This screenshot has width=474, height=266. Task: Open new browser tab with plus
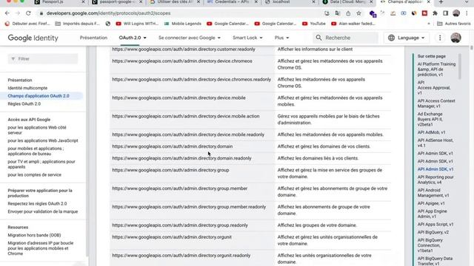[x=441, y=2]
